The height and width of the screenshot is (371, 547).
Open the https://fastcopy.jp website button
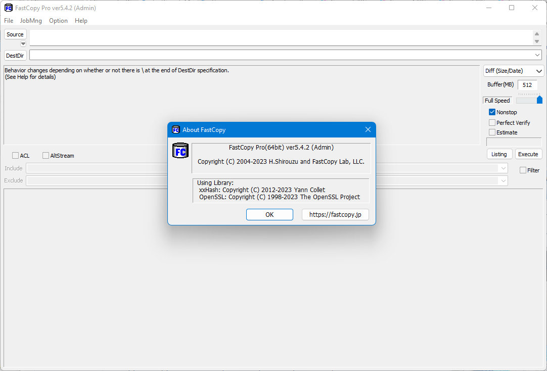click(x=335, y=214)
